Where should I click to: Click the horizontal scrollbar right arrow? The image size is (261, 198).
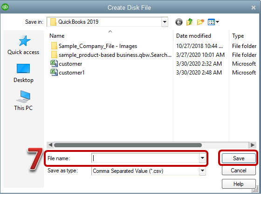[253, 145]
